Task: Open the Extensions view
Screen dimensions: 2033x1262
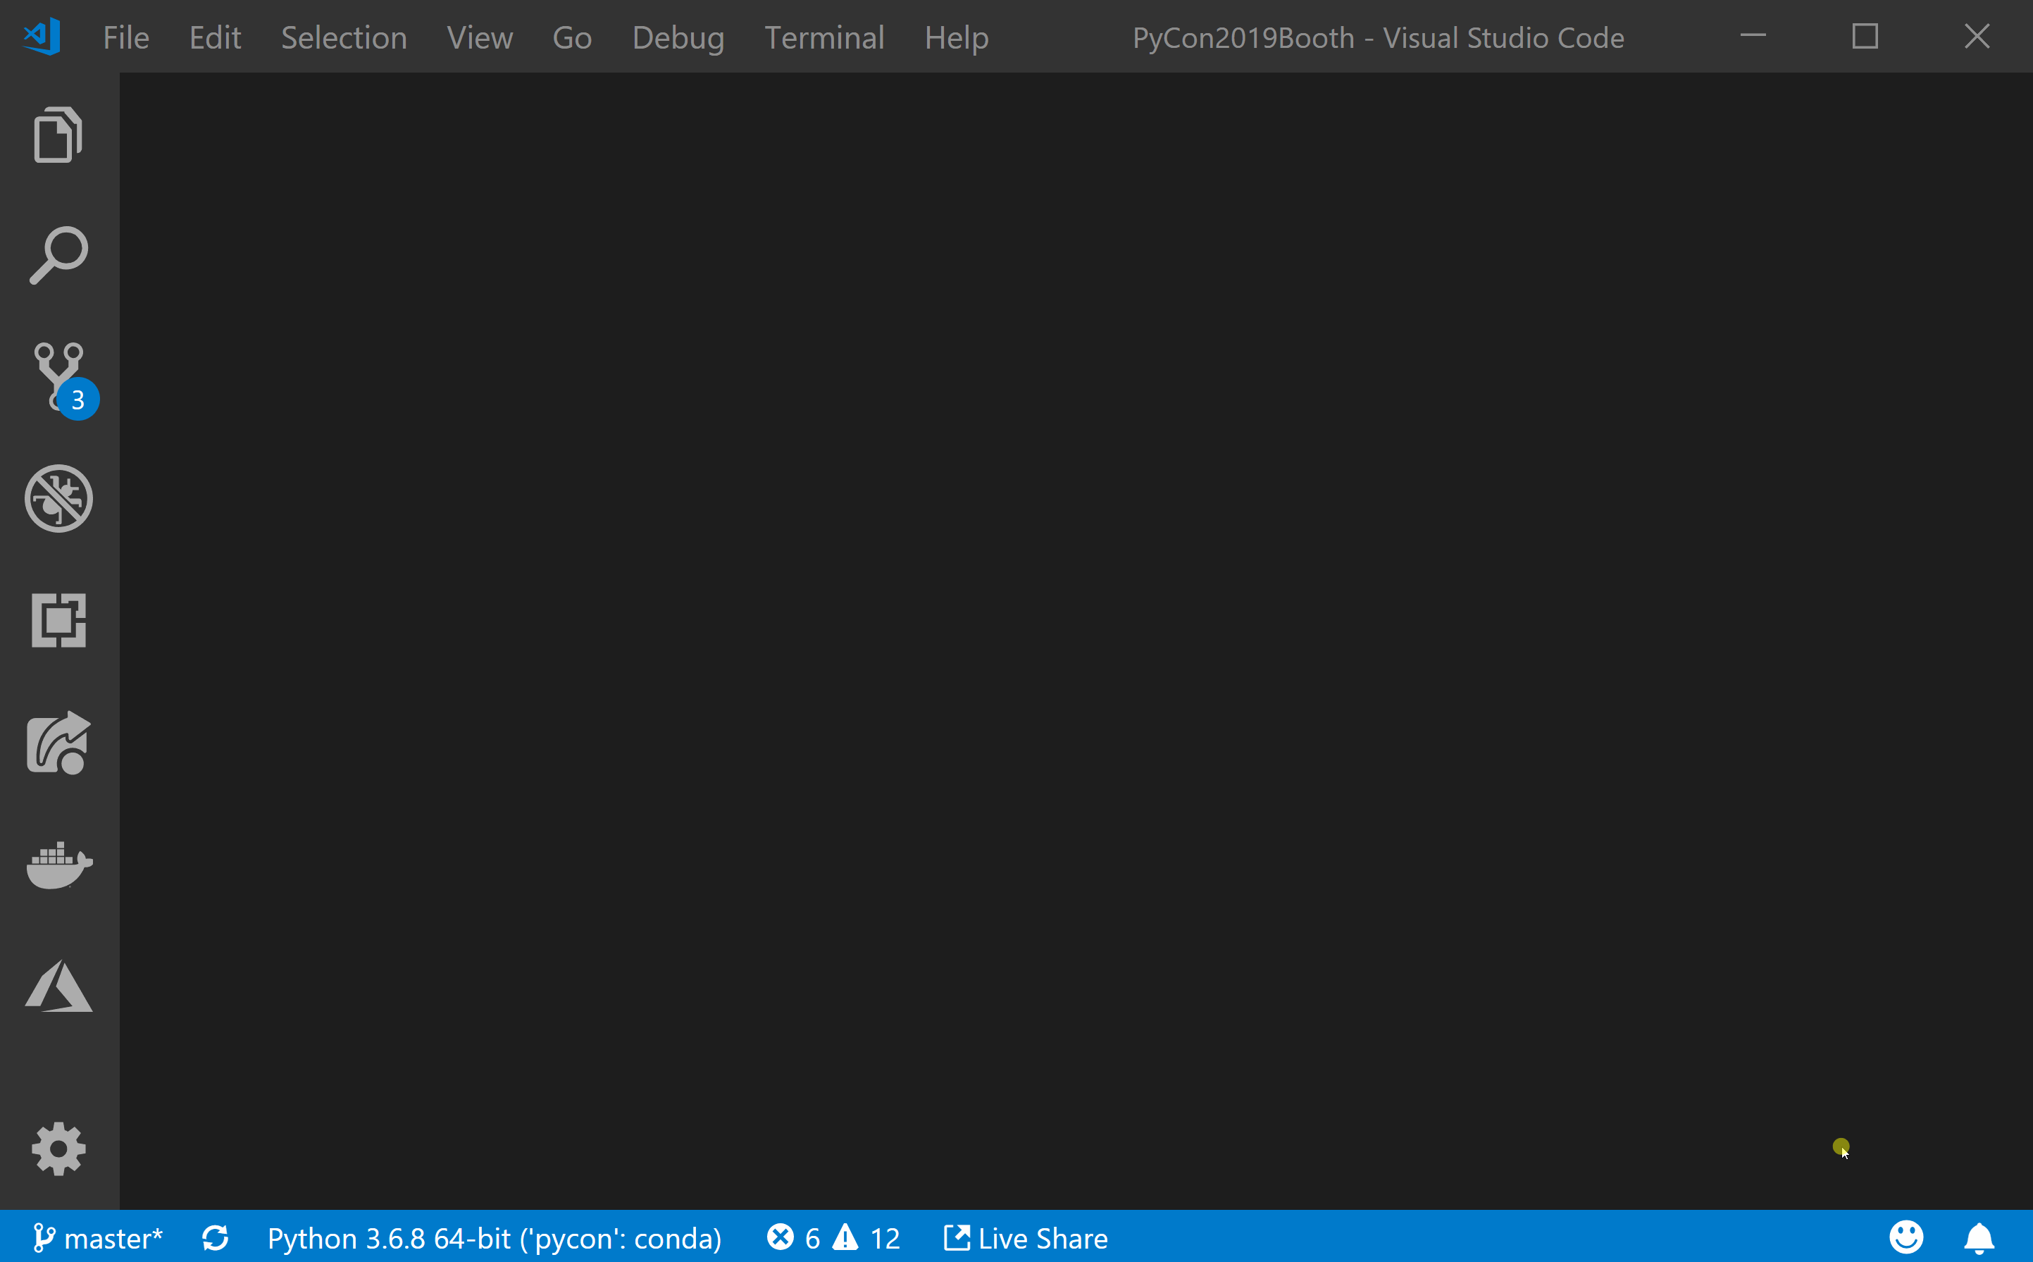Action: click(58, 620)
